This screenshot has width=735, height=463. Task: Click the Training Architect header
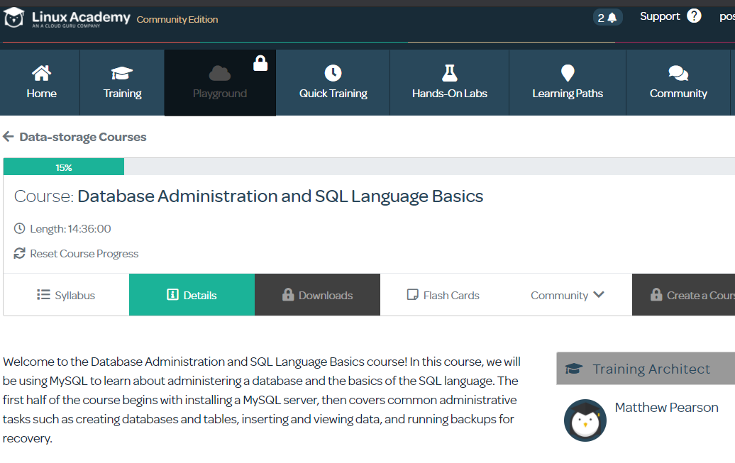point(646,368)
